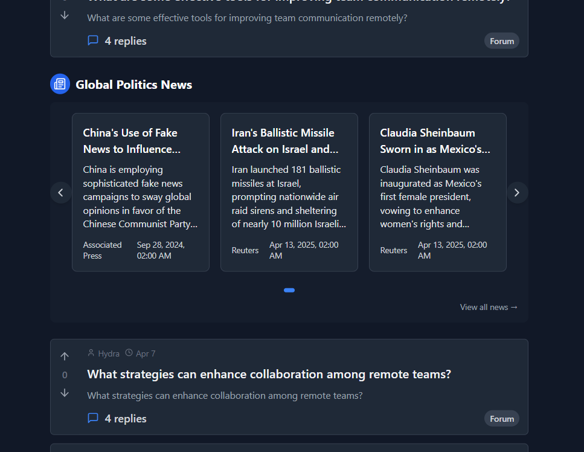Click Reuters label on Sheinbaum article
This screenshot has height=452, width=584.
coord(394,250)
